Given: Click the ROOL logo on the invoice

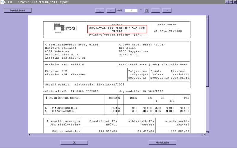Looking at the screenshot, I should (65, 28).
